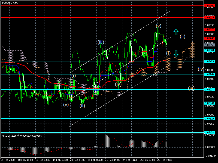Click the red 1.09196 price level tag

coord(210,6)
